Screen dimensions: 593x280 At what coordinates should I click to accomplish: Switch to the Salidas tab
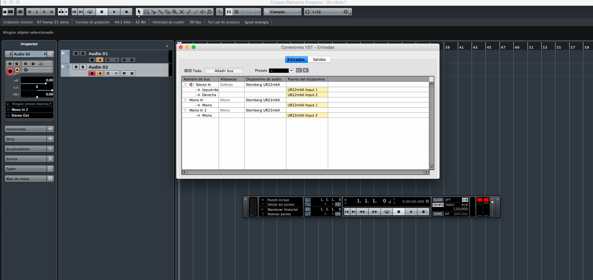coord(319,60)
